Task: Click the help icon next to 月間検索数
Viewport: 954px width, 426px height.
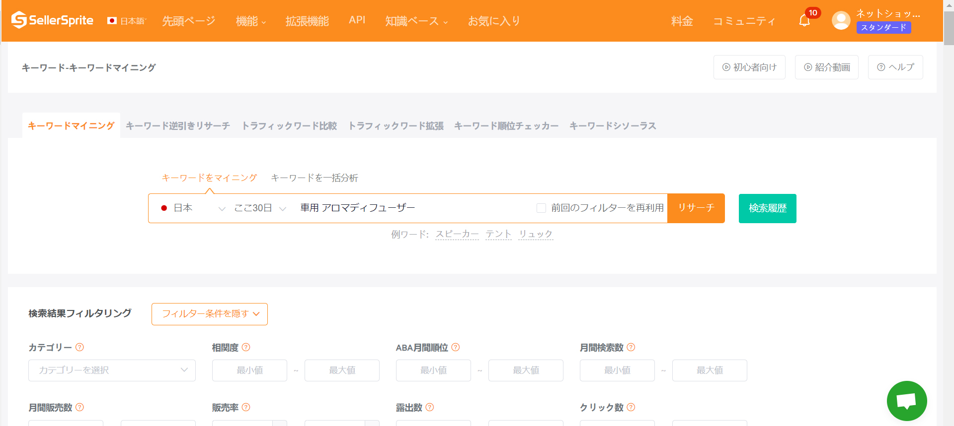Action: pos(631,347)
